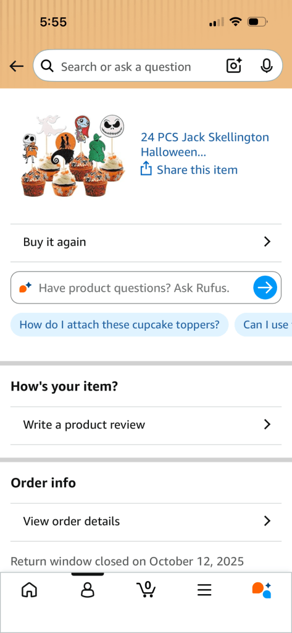Select 'How do I attach these cupcake toppers?' chip
Screen dimensions: 292x633
119,325
